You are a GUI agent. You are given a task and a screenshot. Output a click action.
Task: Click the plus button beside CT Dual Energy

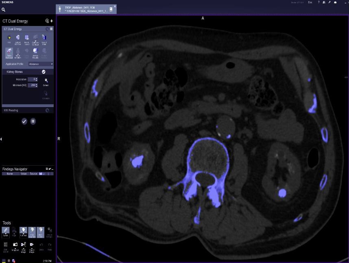(52, 21)
